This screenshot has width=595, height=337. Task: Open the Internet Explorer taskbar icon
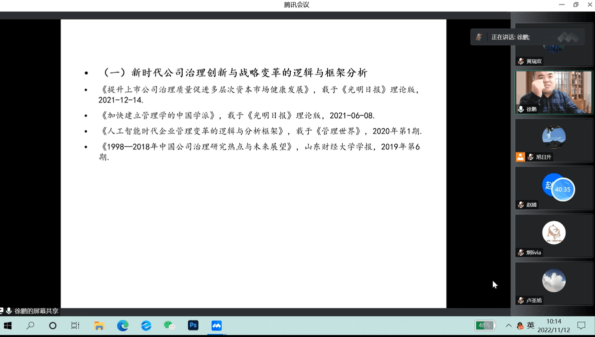(x=146, y=325)
